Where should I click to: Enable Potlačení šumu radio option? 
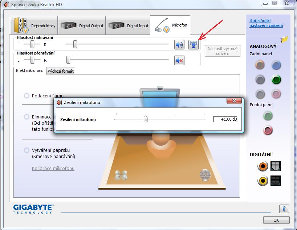tap(27, 96)
